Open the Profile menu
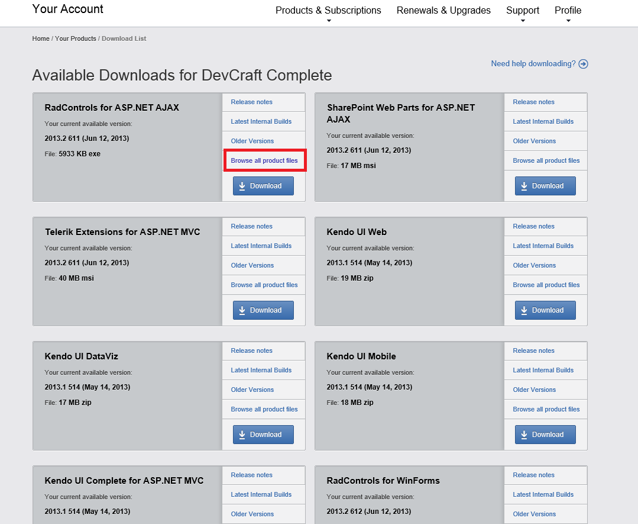Viewport: 638px width, 524px height. pos(568,11)
